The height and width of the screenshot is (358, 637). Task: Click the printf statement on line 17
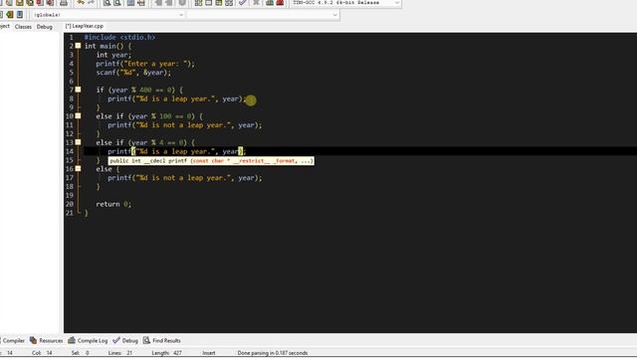click(x=185, y=178)
